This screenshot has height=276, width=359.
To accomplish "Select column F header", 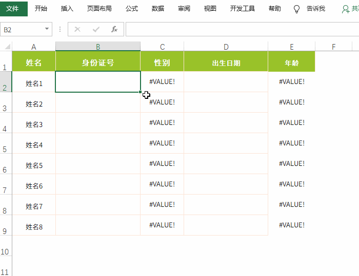I will [x=333, y=47].
